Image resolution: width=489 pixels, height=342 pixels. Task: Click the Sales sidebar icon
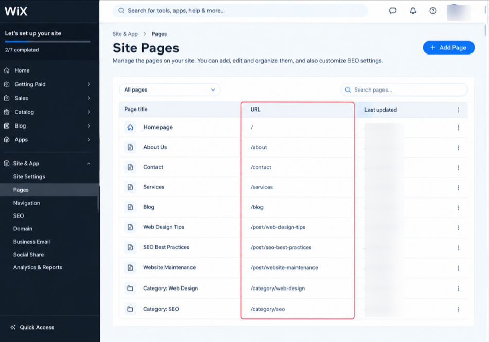pyautogui.click(x=7, y=98)
